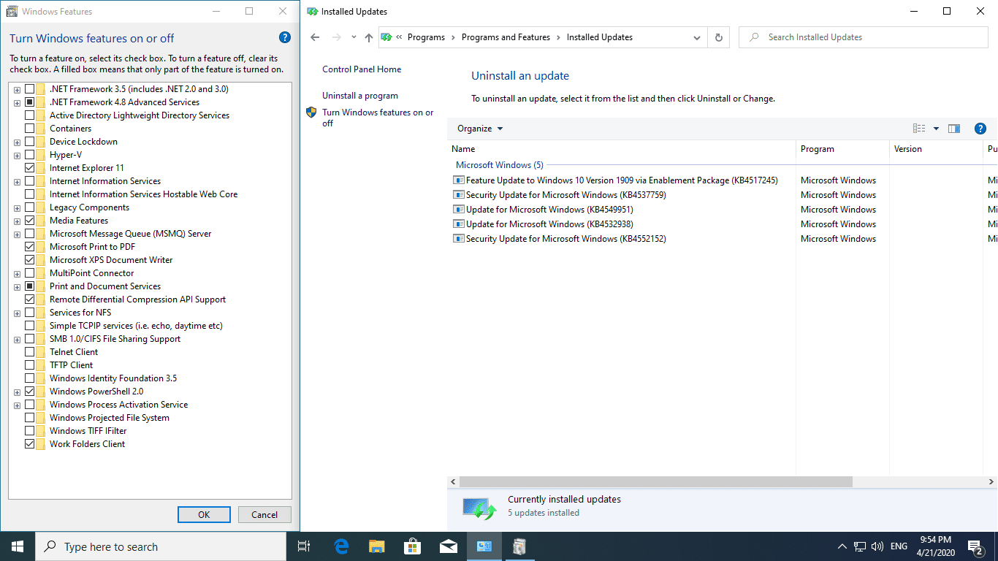
Task: Click the volume icon in system tray
Action: (x=877, y=546)
